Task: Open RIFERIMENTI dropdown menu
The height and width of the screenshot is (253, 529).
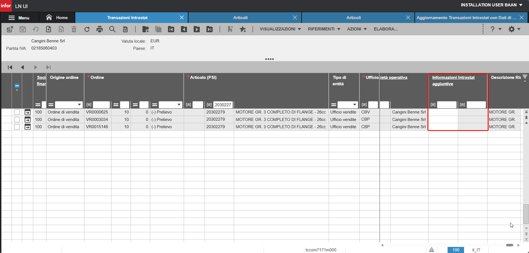Action: point(324,29)
